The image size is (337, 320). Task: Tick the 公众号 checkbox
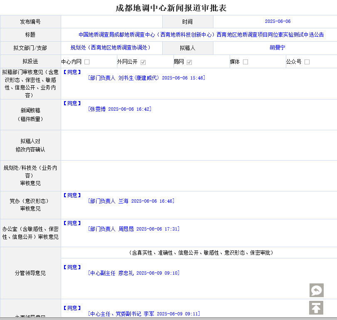point(307,62)
